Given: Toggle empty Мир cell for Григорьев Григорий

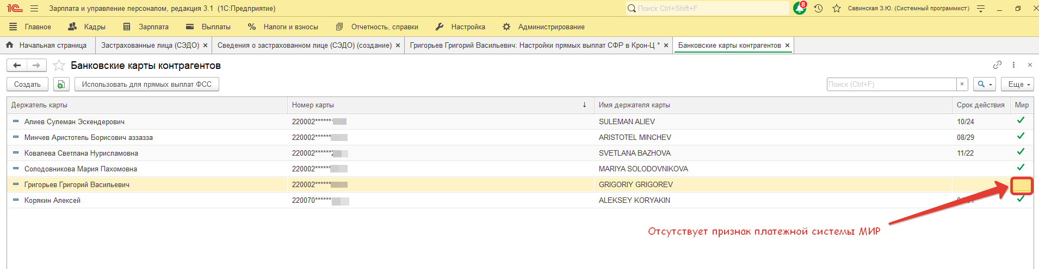Looking at the screenshot, I should pyautogui.click(x=1022, y=185).
